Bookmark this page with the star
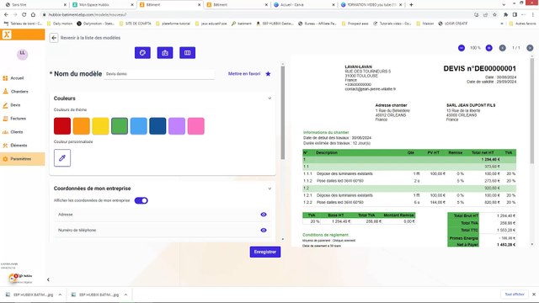 tap(494, 15)
